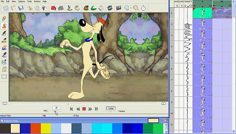This screenshot has width=236, height=134.
Task: Select the dashed rectangle selection tool
Action: 4,76
